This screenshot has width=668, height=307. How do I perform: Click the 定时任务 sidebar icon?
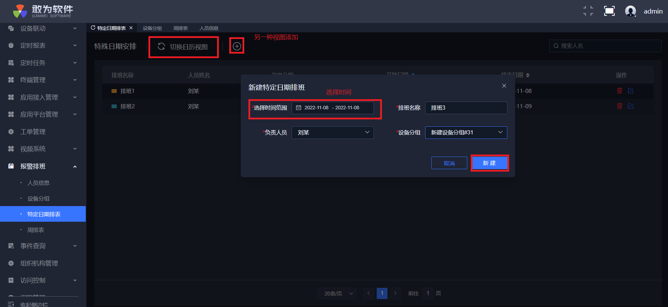(x=11, y=63)
